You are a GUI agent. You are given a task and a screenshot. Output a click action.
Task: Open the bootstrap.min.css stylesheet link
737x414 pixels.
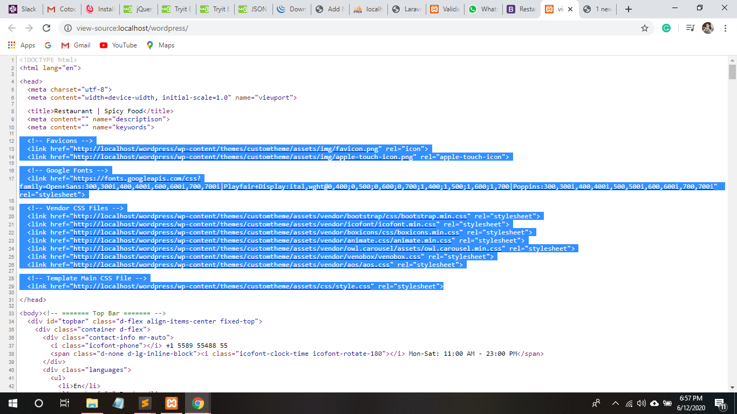pos(271,216)
